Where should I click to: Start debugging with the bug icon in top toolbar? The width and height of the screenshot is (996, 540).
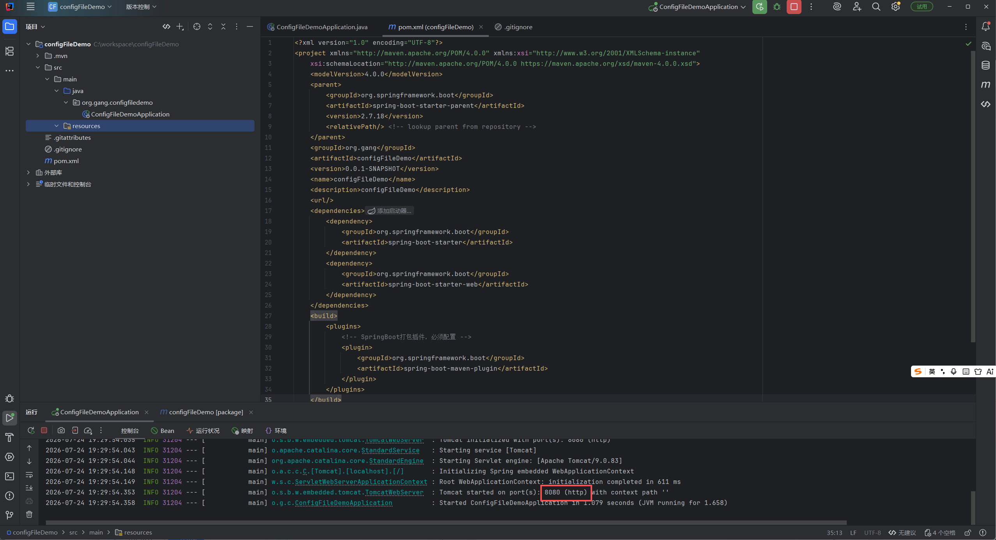pos(777,7)
